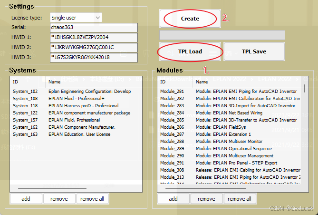
Task: Click the Serial input field
Action: point(94,28)
